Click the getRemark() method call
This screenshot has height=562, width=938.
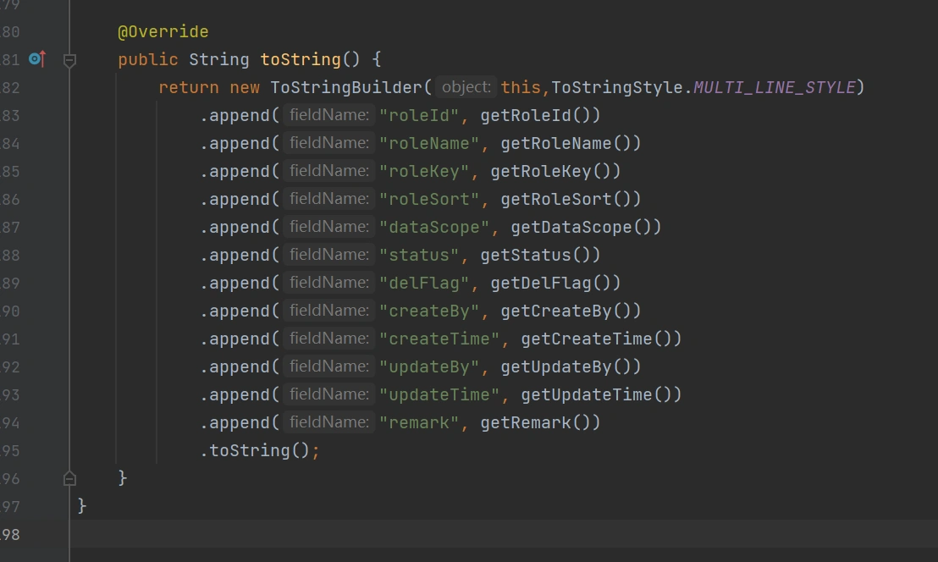[x=539, y=422]
